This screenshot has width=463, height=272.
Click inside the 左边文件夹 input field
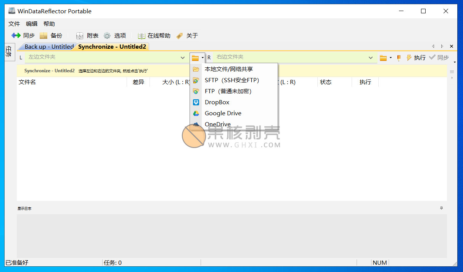pyautogui.click(x=95, y=57)
